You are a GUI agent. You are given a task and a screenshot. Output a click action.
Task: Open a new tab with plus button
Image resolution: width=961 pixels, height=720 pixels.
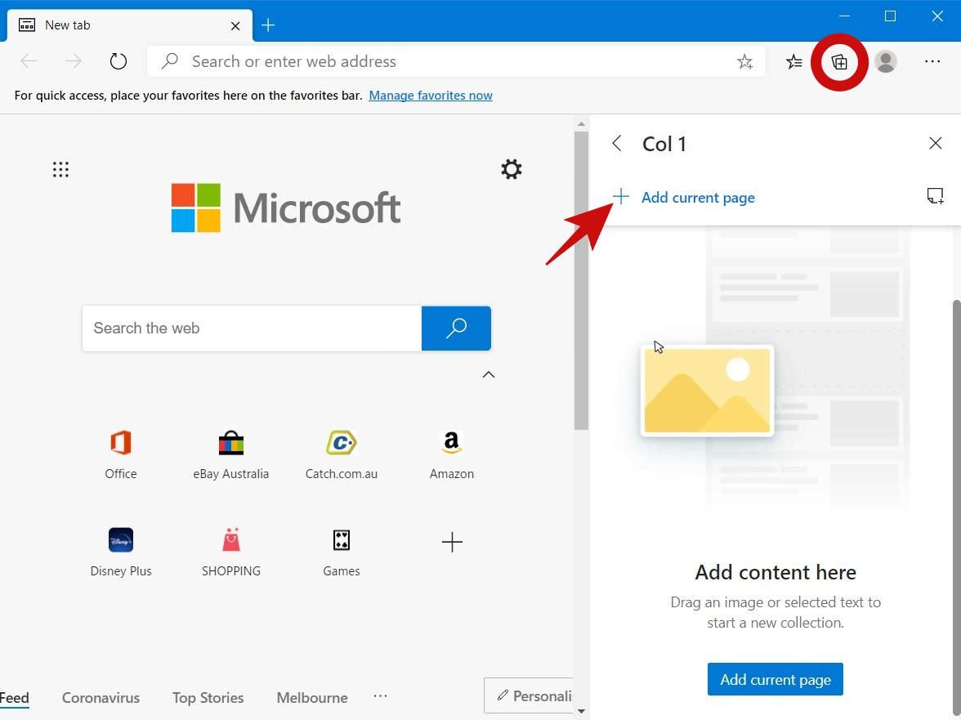point(268,25)
